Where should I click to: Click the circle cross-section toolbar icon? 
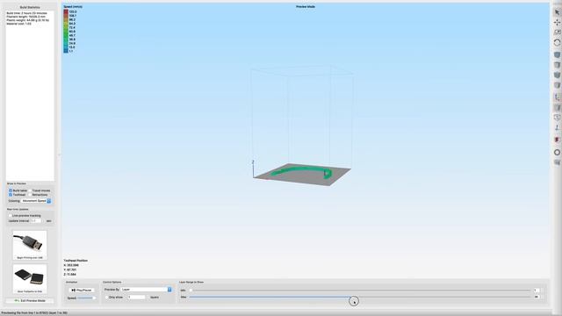click(557, 152)
